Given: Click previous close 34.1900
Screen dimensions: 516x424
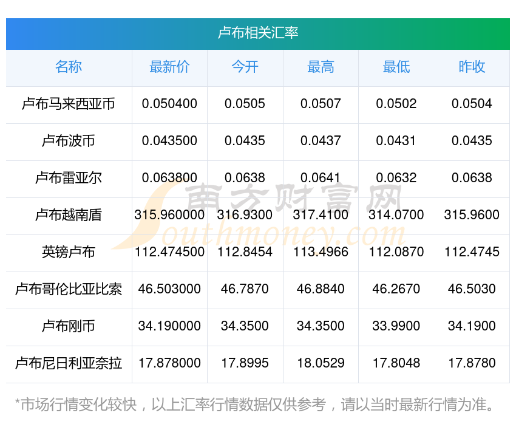Looking at the screenshot, I should click(x=472, y=326).
